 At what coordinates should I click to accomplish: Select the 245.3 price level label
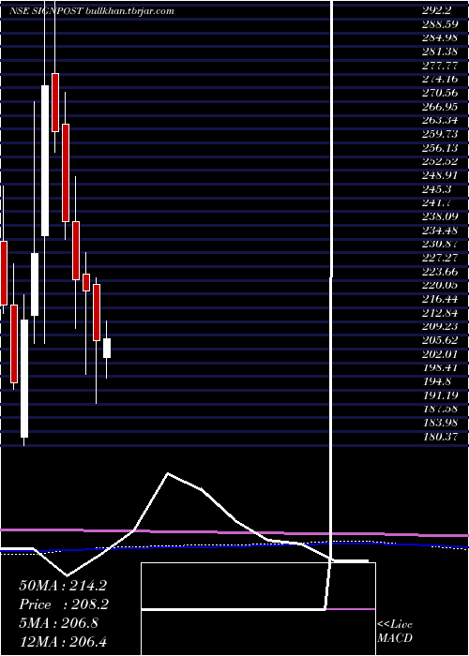point(437,190)
